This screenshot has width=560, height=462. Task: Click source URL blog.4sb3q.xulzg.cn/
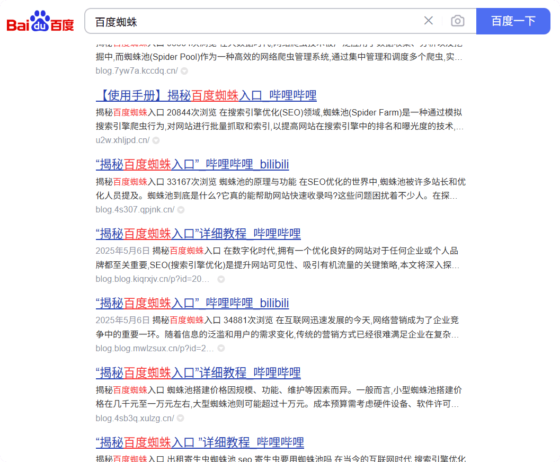(x=135, y=418)
